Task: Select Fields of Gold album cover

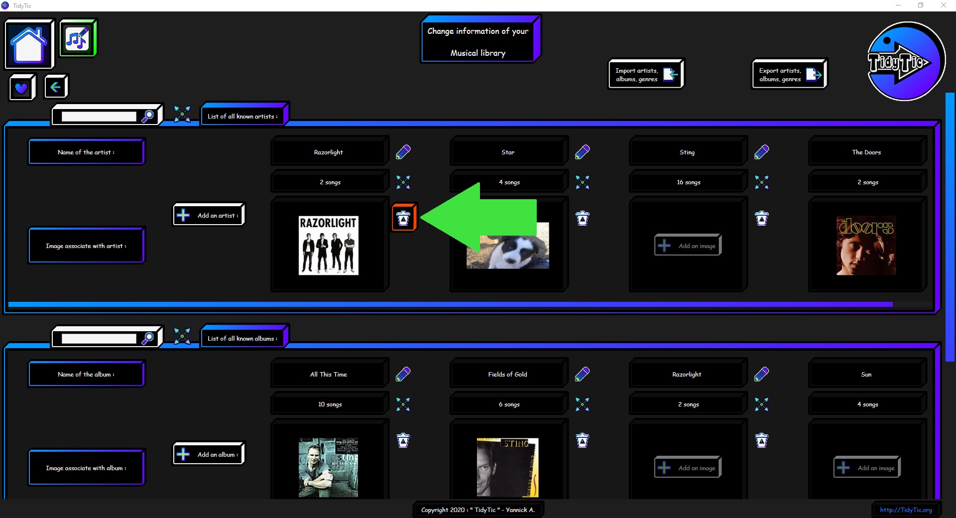Action: pyautogui.click(x=508, y=467)
